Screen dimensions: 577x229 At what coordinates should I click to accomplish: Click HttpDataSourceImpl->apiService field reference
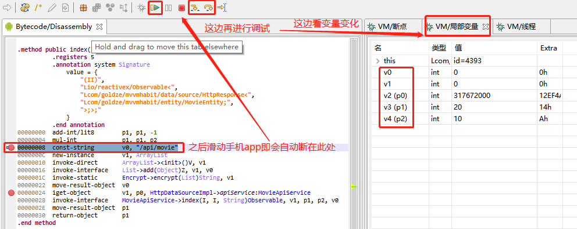point(230,192)
